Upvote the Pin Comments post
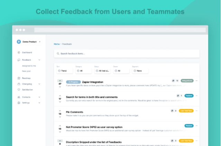Viewport: 221px width, 146px height. click(x=60, y=111)
